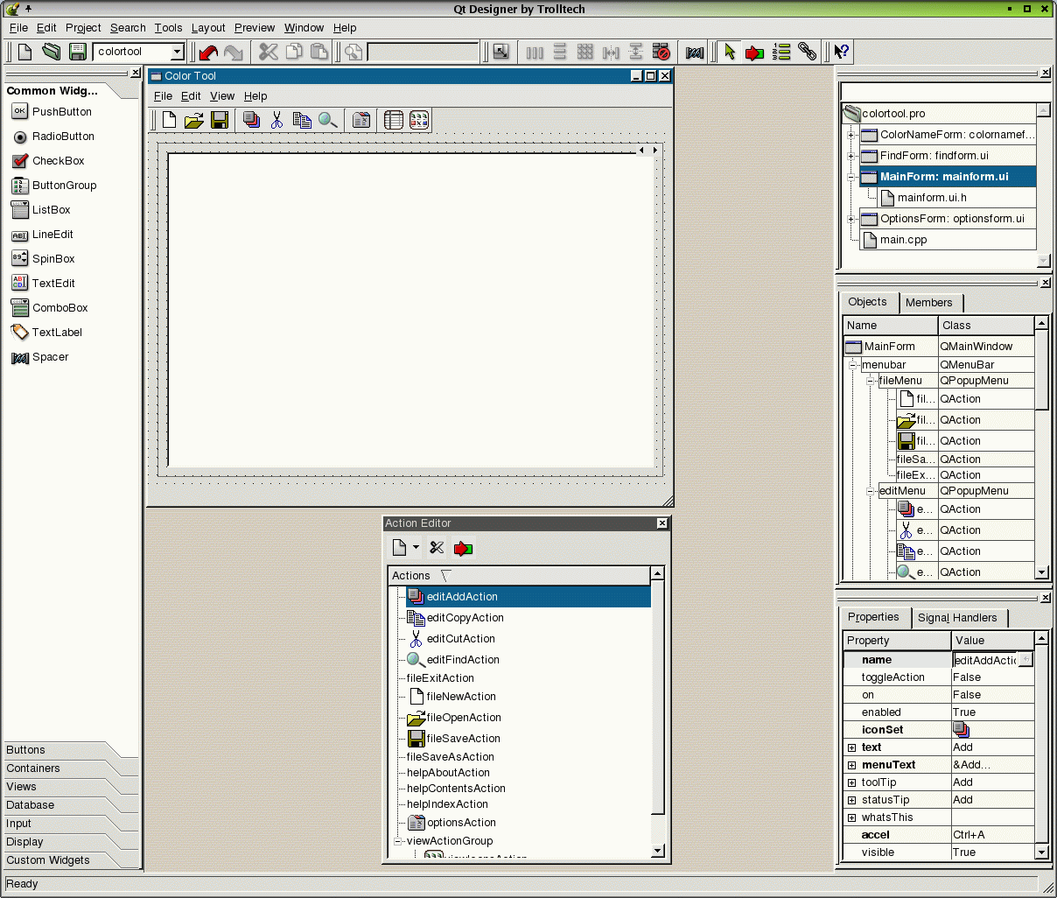
Task: Click the iconSet property value swatch
Action: pyautogui.click(x=962, y=730)
